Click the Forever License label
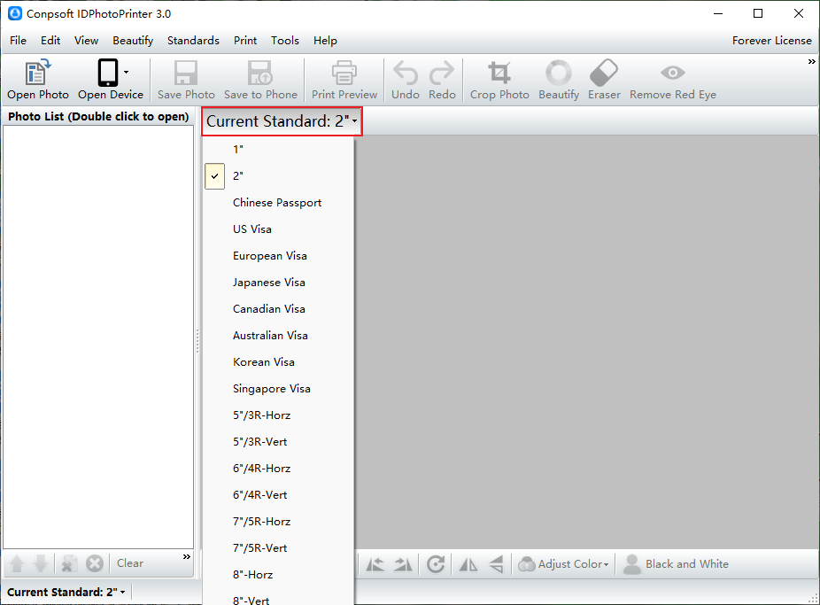Viewport: 820px width, 605px height. tap(772, 41)
